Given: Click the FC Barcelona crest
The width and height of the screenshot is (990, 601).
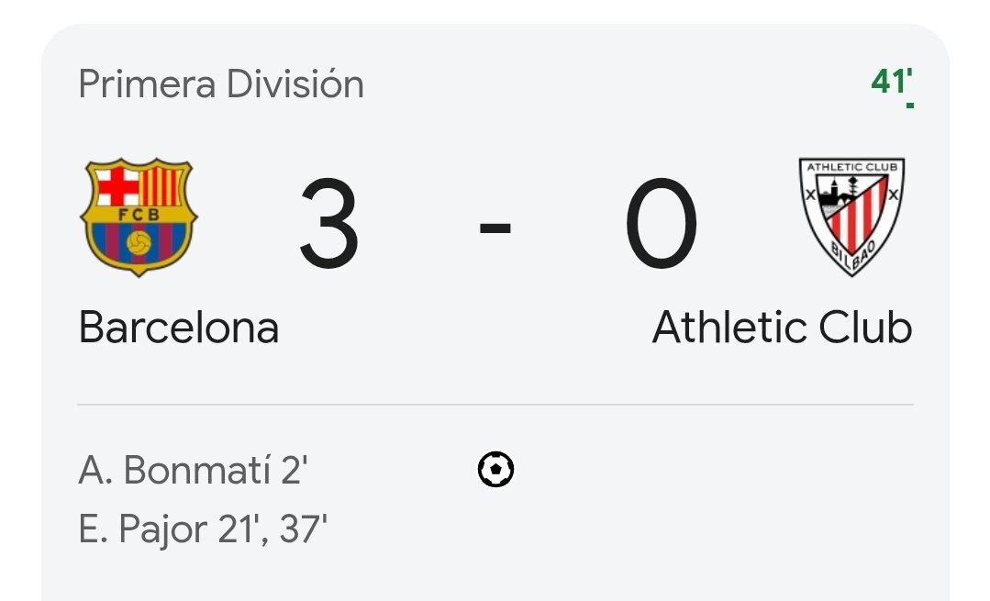Looking at the screenshot, I should [139, 217].
